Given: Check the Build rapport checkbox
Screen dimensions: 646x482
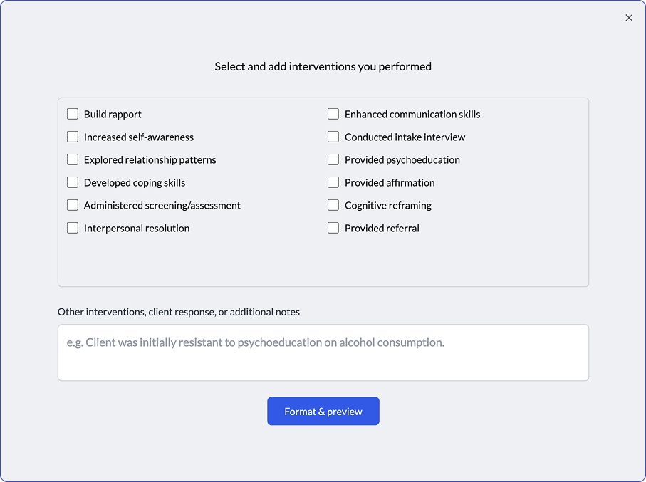Looking at the screenshot, I should (73, 114).
